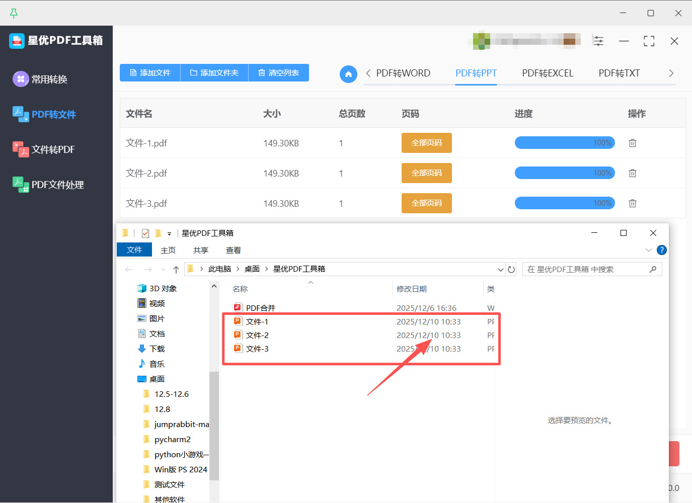This screenshot has height=503, width=692.
Task: Click the Explorer search magnifier icon
Action: tap(653, 270)
